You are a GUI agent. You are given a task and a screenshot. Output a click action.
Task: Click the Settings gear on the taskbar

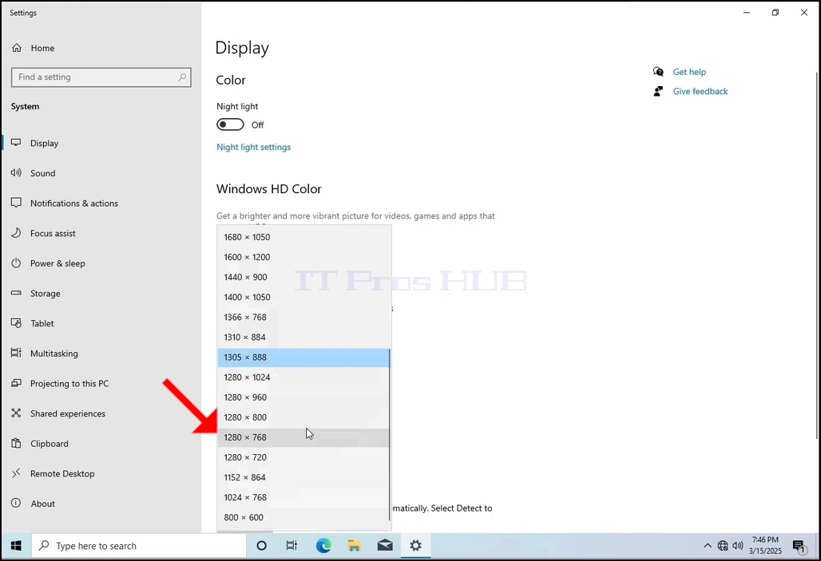tap(416, 546)
